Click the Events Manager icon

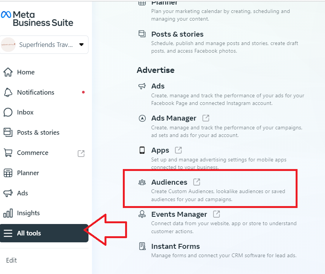pos(142,214)
